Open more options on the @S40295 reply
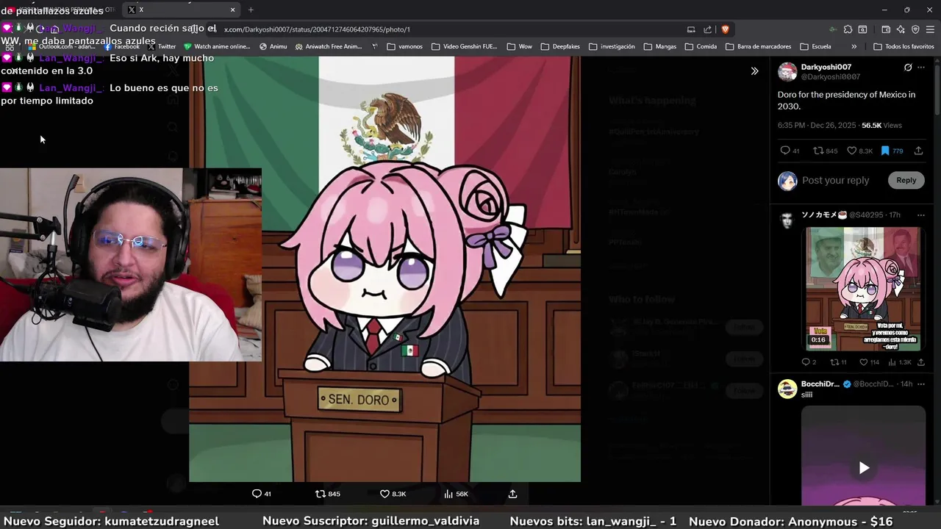 point(921,215)
